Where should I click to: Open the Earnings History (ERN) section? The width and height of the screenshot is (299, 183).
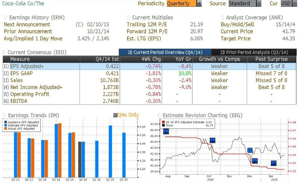37,18
